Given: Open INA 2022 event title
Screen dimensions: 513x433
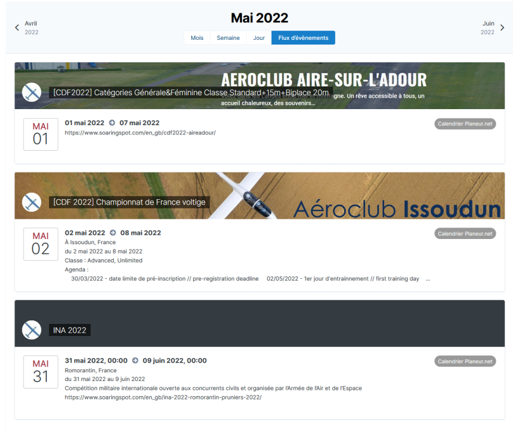Looking at the screenshot, I should click(70, 330).
